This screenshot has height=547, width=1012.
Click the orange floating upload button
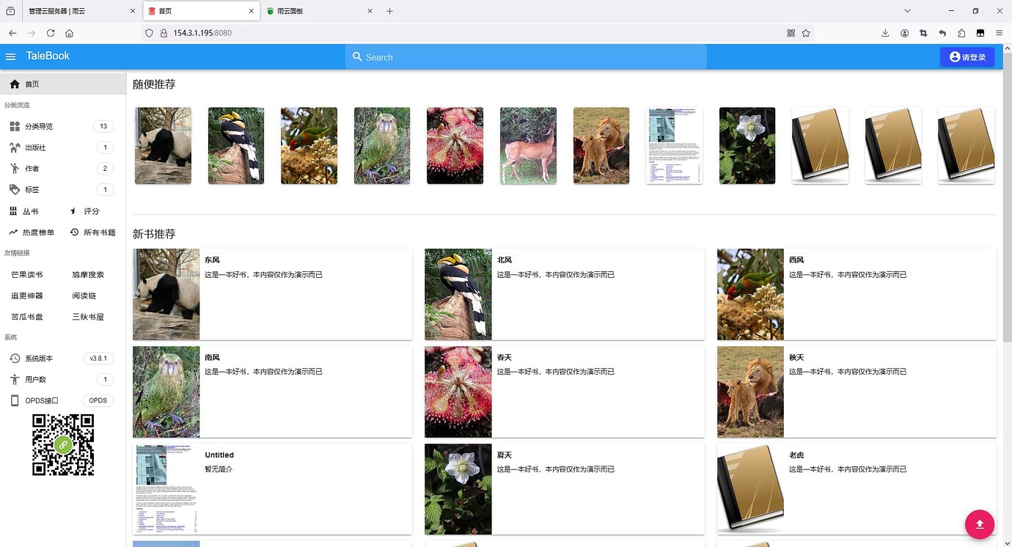tap(980, 524)
